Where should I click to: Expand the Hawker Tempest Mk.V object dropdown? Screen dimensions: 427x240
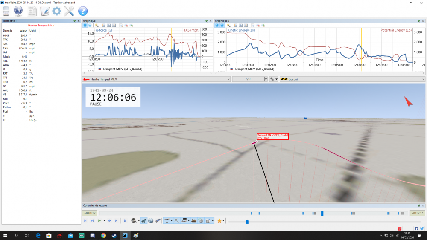(x=229, y=79)
